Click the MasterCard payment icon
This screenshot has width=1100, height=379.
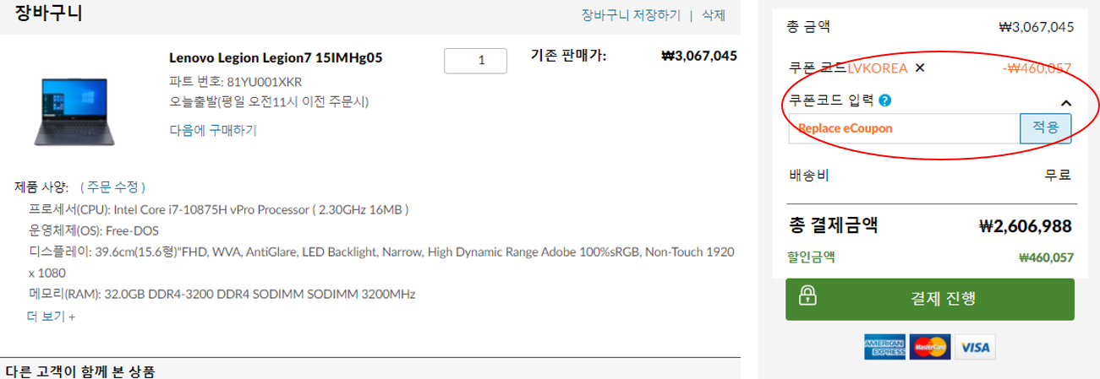930,346
